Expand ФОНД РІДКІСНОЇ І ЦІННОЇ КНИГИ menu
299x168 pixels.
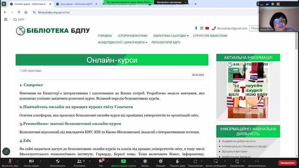[x=123, y=42]
